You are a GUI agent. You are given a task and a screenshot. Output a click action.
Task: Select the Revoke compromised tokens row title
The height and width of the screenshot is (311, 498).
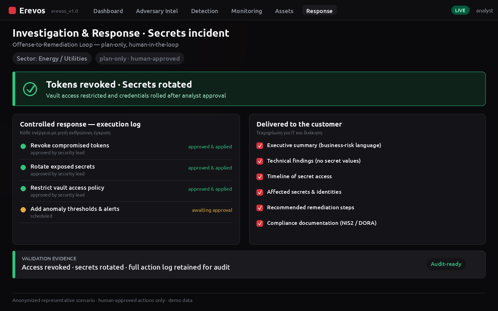(x=70, y=145)
